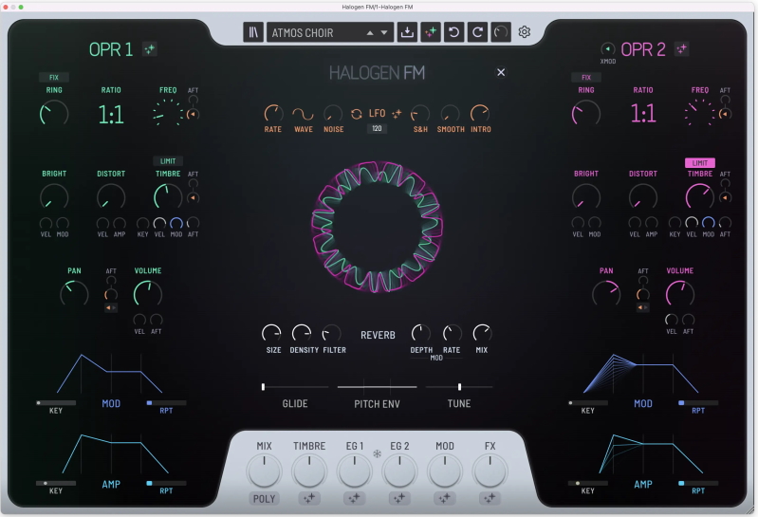Click the OPR 1 VOLUME knob
This screenshot has width=758, height=517.
click(x=147, y=294)
